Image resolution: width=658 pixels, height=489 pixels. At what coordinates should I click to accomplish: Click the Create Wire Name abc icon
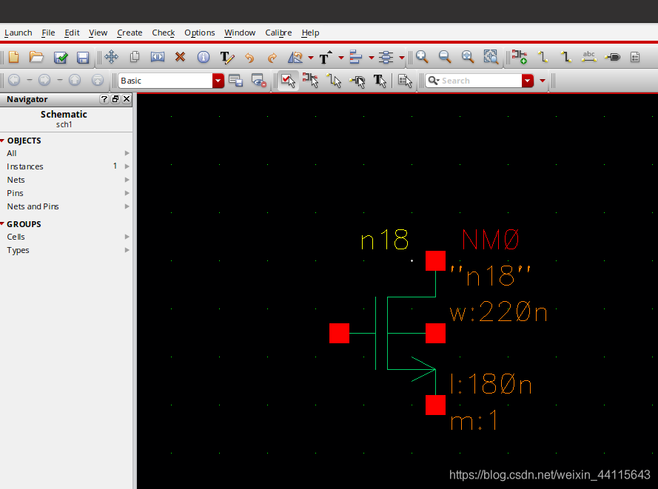pyautogui.click(x=588, y=57)
